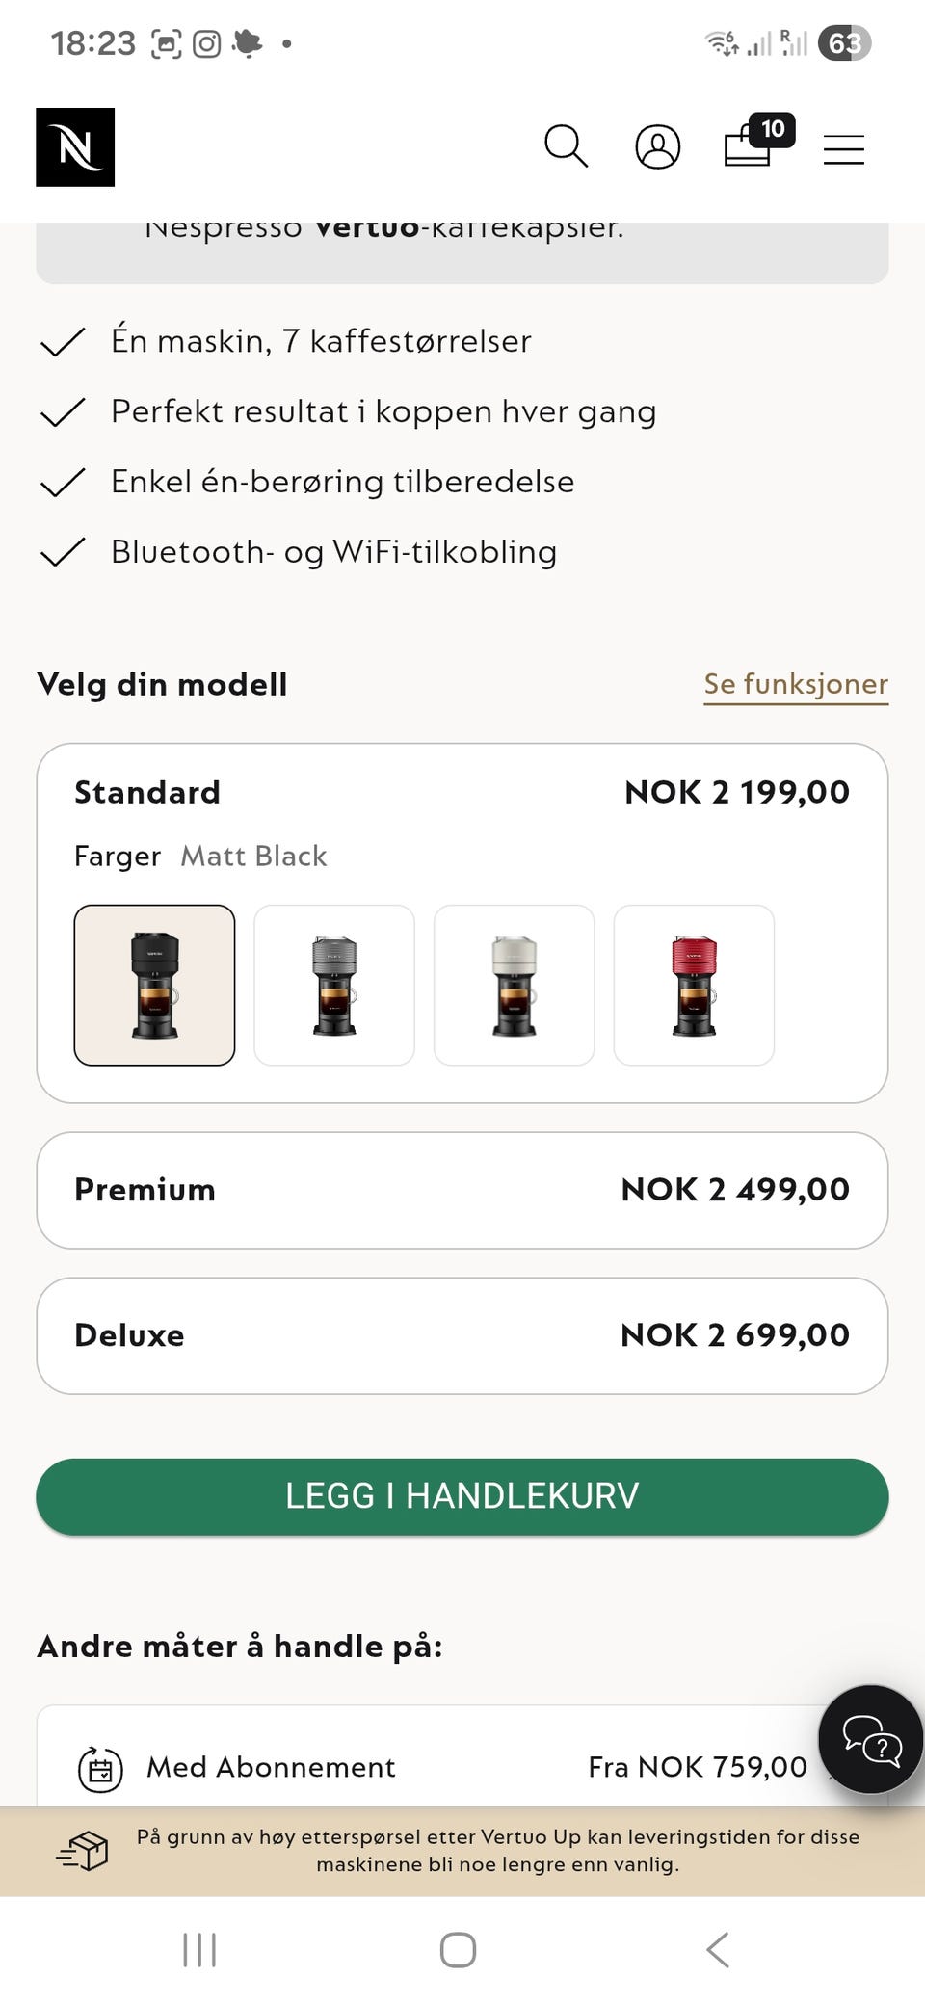Select the light silver machine color
925x2004 pixels.
(515, 985)
